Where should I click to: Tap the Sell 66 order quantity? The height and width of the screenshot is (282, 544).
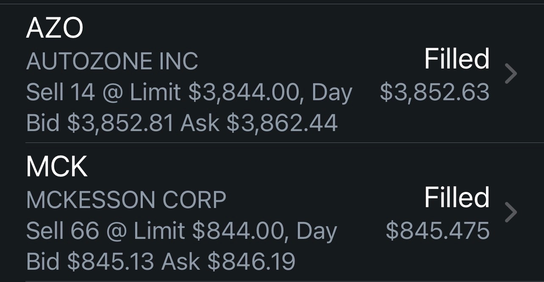(62, 231)
